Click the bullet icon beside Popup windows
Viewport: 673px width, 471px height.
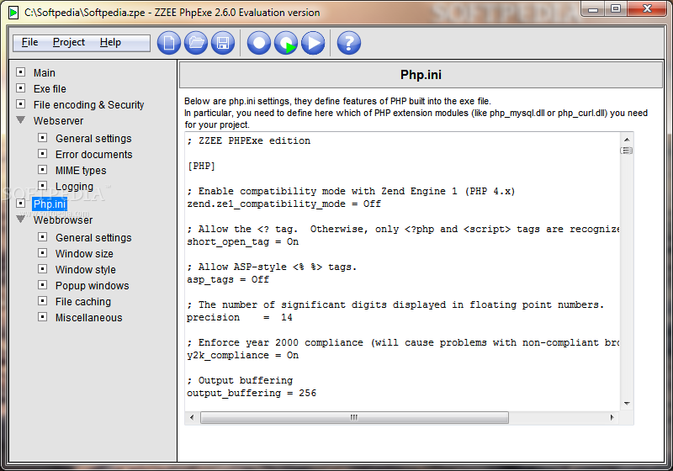[43, 285]
